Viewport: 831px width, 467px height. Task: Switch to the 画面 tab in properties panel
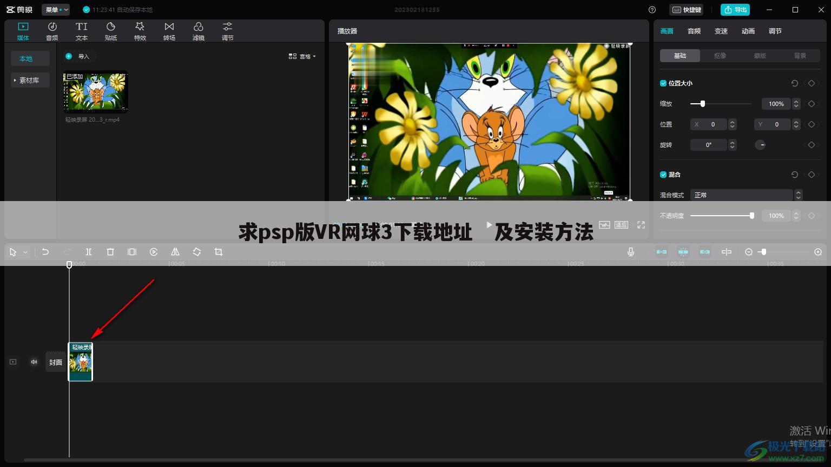(x=667, y=31)
